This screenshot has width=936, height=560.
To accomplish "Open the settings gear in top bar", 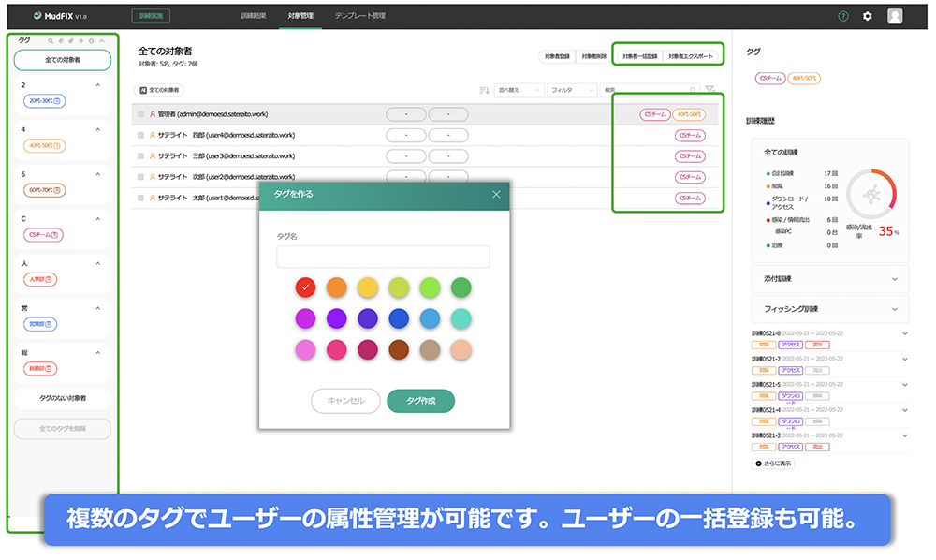I will [x=868, y=16].
